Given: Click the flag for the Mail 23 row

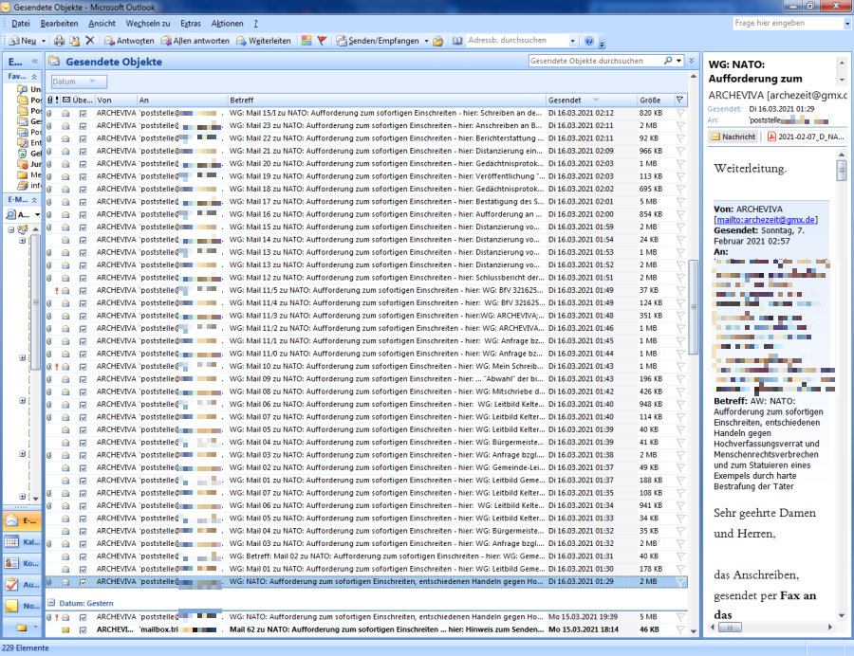Looking at the screenshot, I should click(680, 126).
